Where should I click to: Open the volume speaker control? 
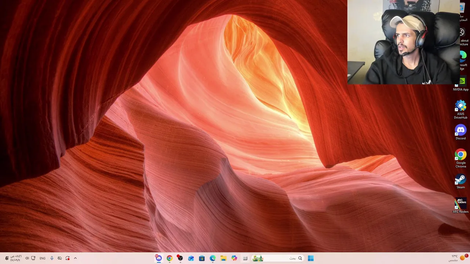point(27,258)
